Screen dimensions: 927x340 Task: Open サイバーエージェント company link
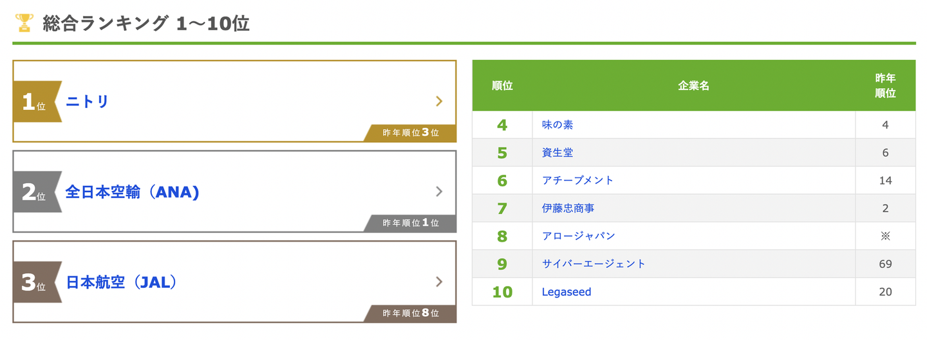tap(594, 264)
